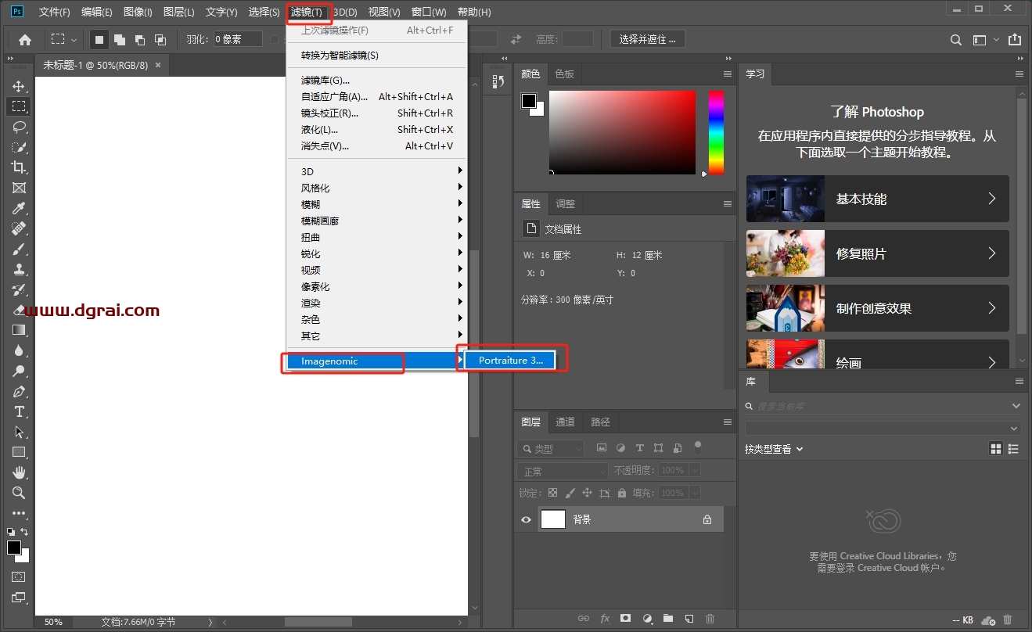Screen dimensions: 1032x632
Task: Select the Hand tool
Action: (x=19, y=472)
